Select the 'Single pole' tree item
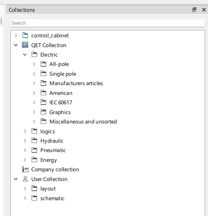This screenshot has width=208, height=216. (x=63, y=74)
